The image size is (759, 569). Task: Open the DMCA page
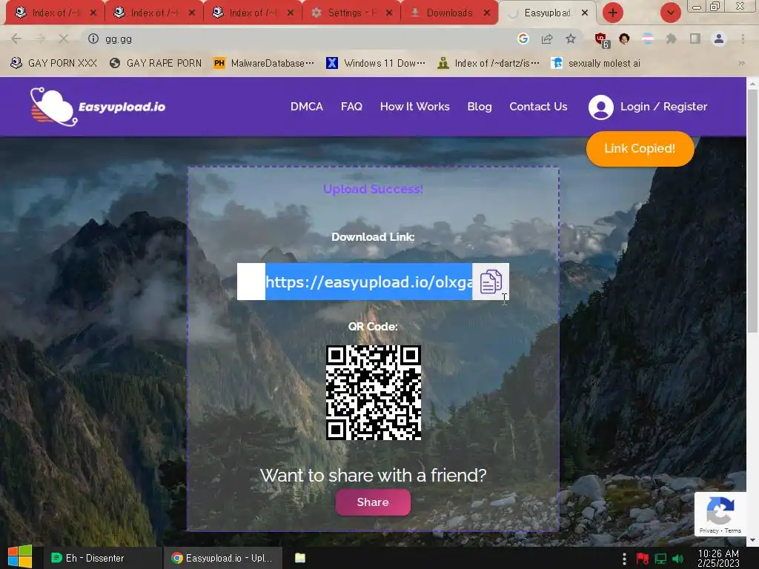306,107
